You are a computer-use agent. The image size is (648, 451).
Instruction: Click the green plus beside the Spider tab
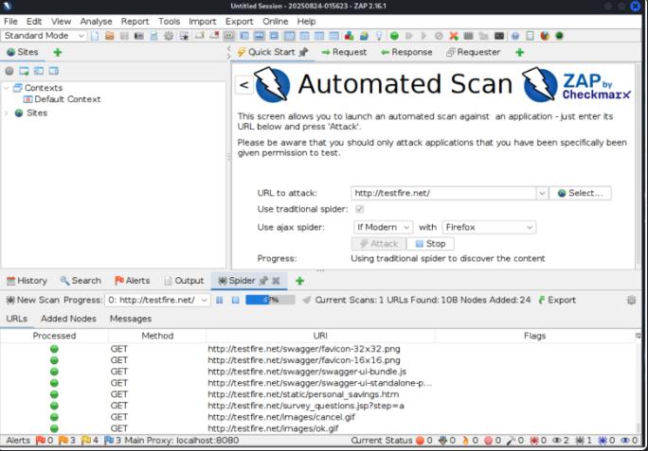point(299,281)
